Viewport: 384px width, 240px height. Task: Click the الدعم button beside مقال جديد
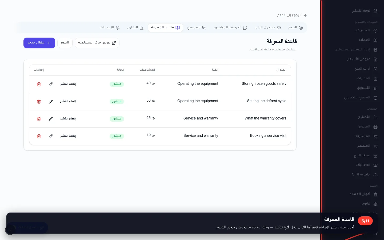pyautogui.click(x=65, y=43)
